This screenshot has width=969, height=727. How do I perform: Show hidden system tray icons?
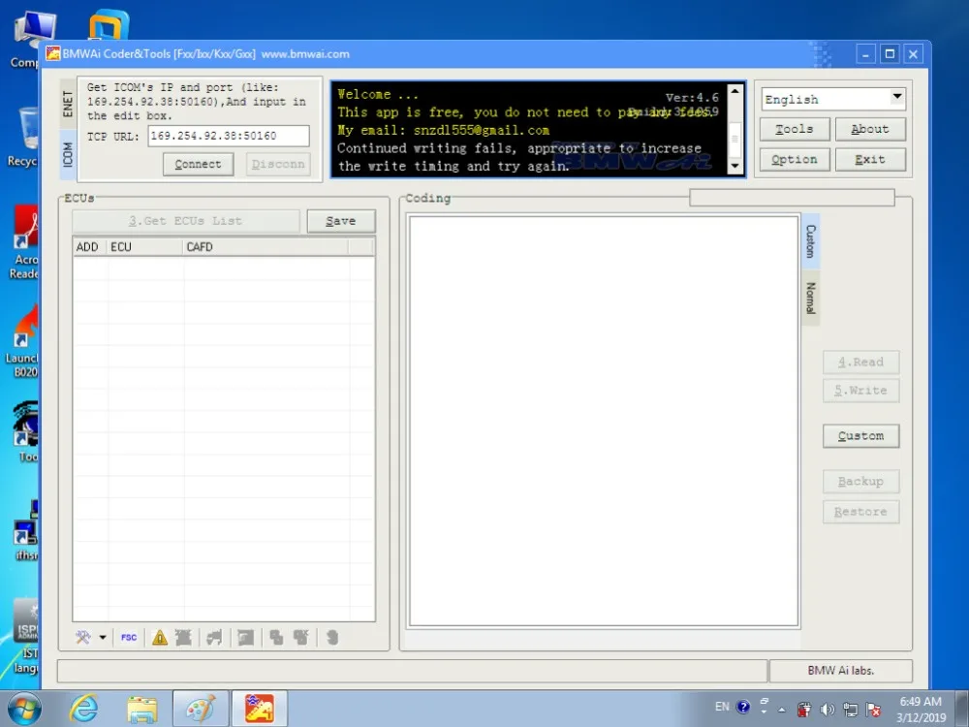click(782, 709)
